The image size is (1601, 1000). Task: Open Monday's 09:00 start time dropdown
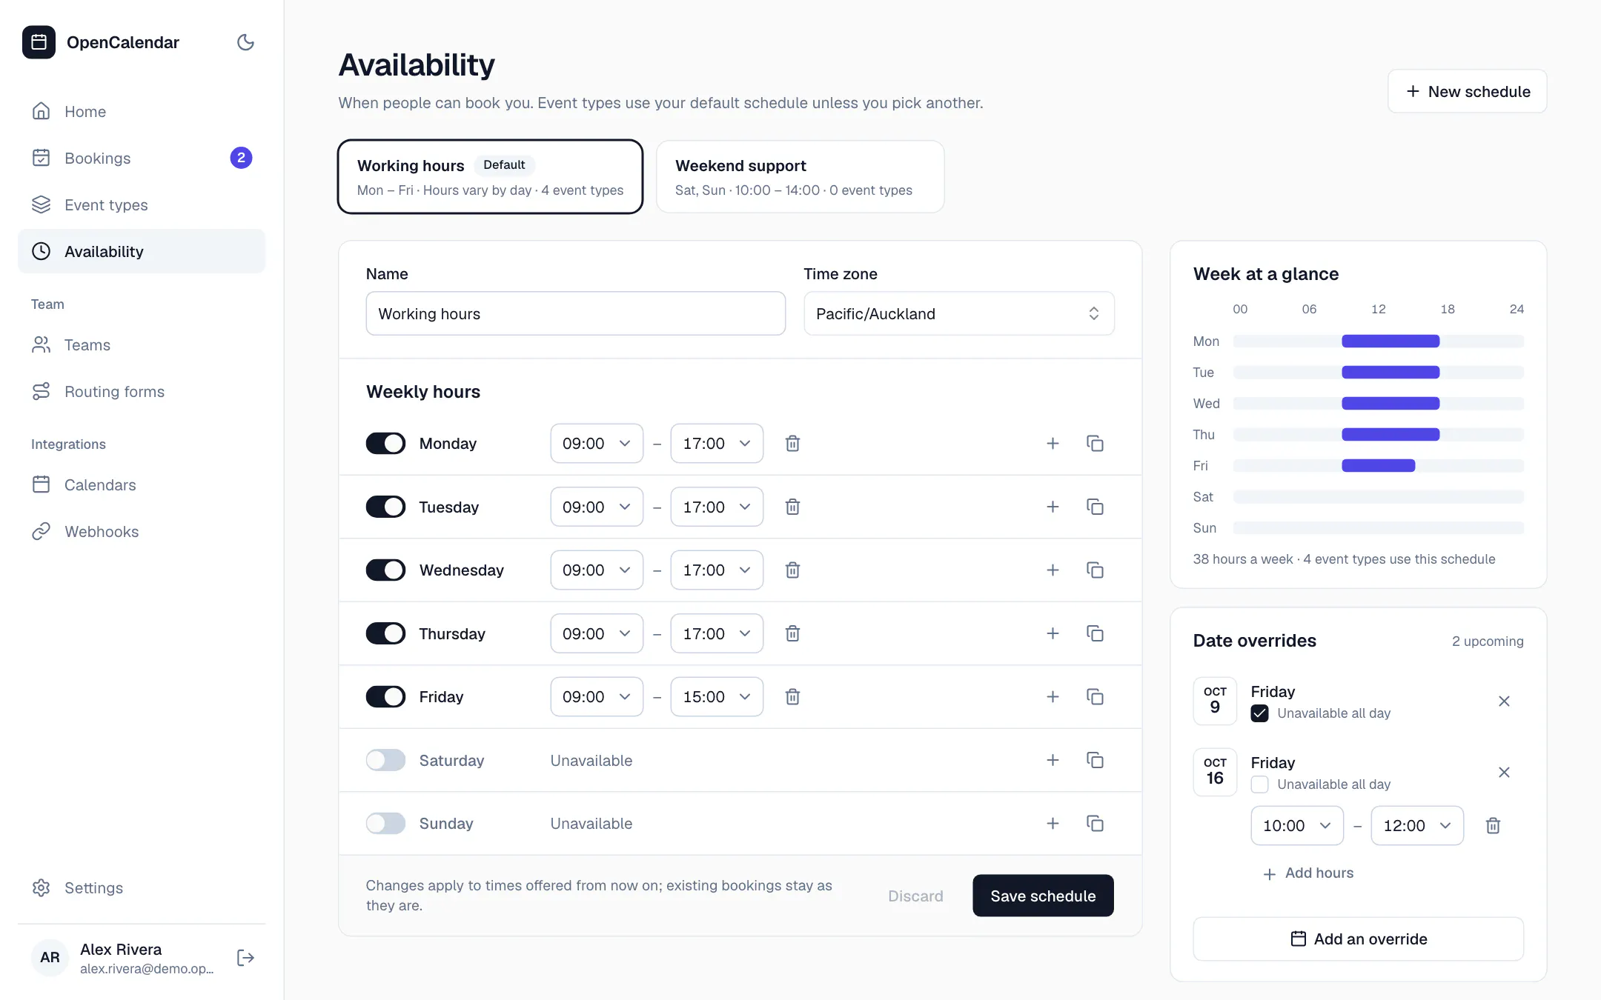597,443
